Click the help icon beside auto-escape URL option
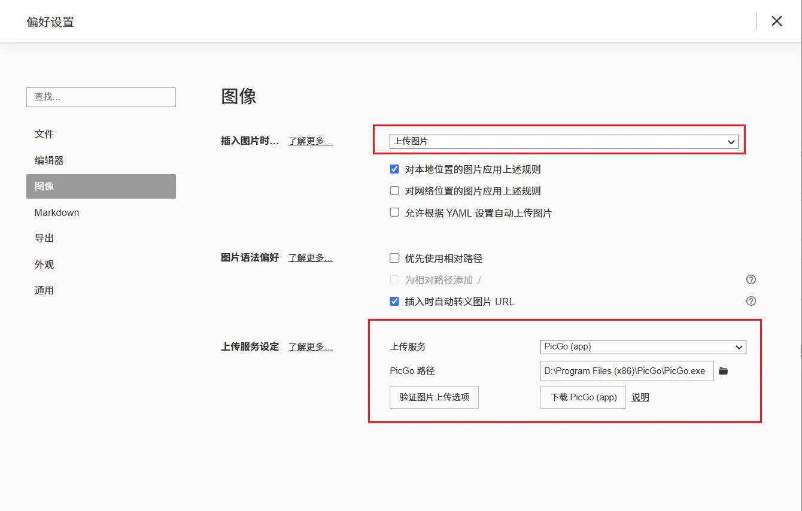The width and height of the screenshot is (802, 511). click(x=751, y=301)
